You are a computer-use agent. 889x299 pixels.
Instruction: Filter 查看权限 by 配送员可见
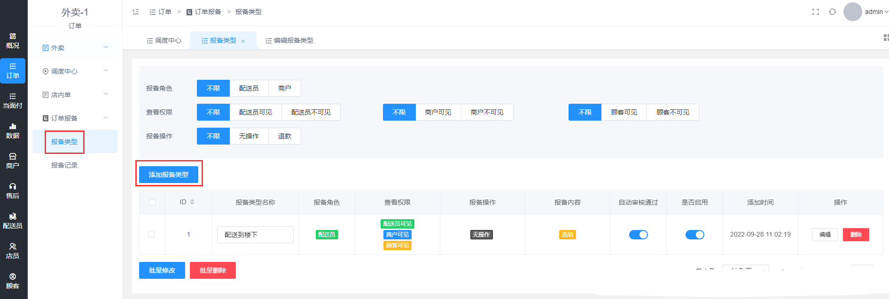(256, 112)
